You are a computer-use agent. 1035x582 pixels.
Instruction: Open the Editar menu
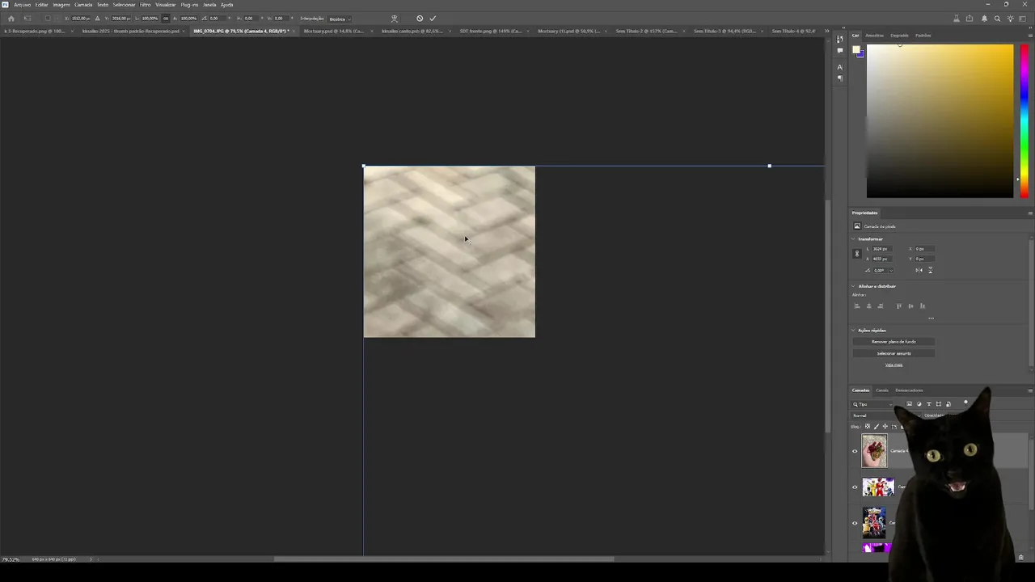pos(41,5)
